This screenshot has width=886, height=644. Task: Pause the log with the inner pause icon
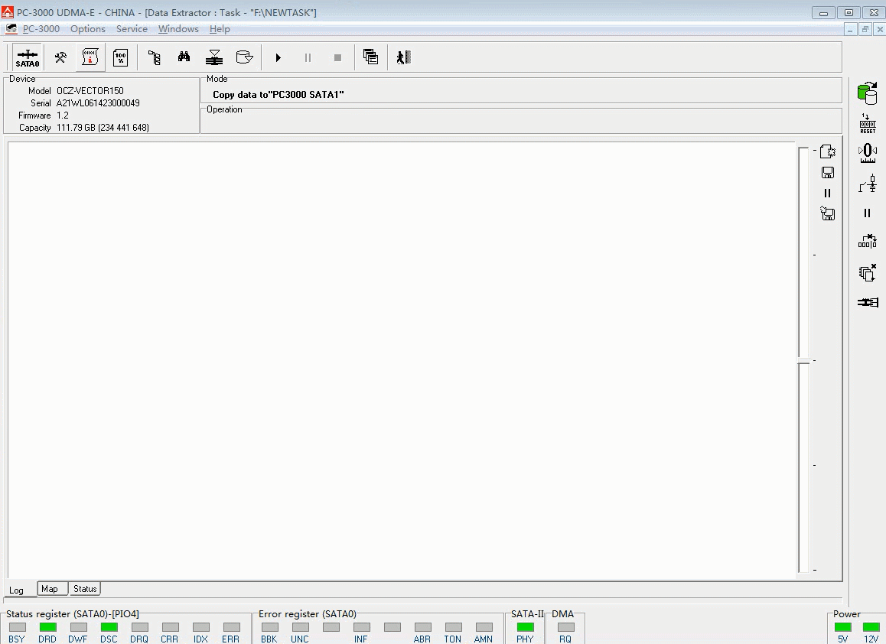point(827,194)
